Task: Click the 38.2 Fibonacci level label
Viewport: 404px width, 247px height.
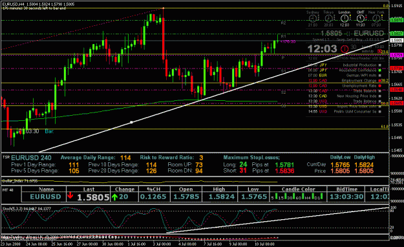Action: point(385,81)
